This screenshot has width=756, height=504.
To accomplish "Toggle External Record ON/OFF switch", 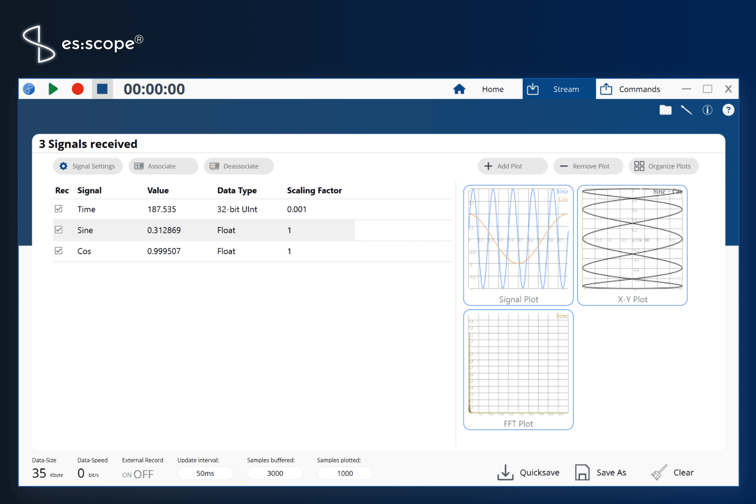I will coord(138,474).
